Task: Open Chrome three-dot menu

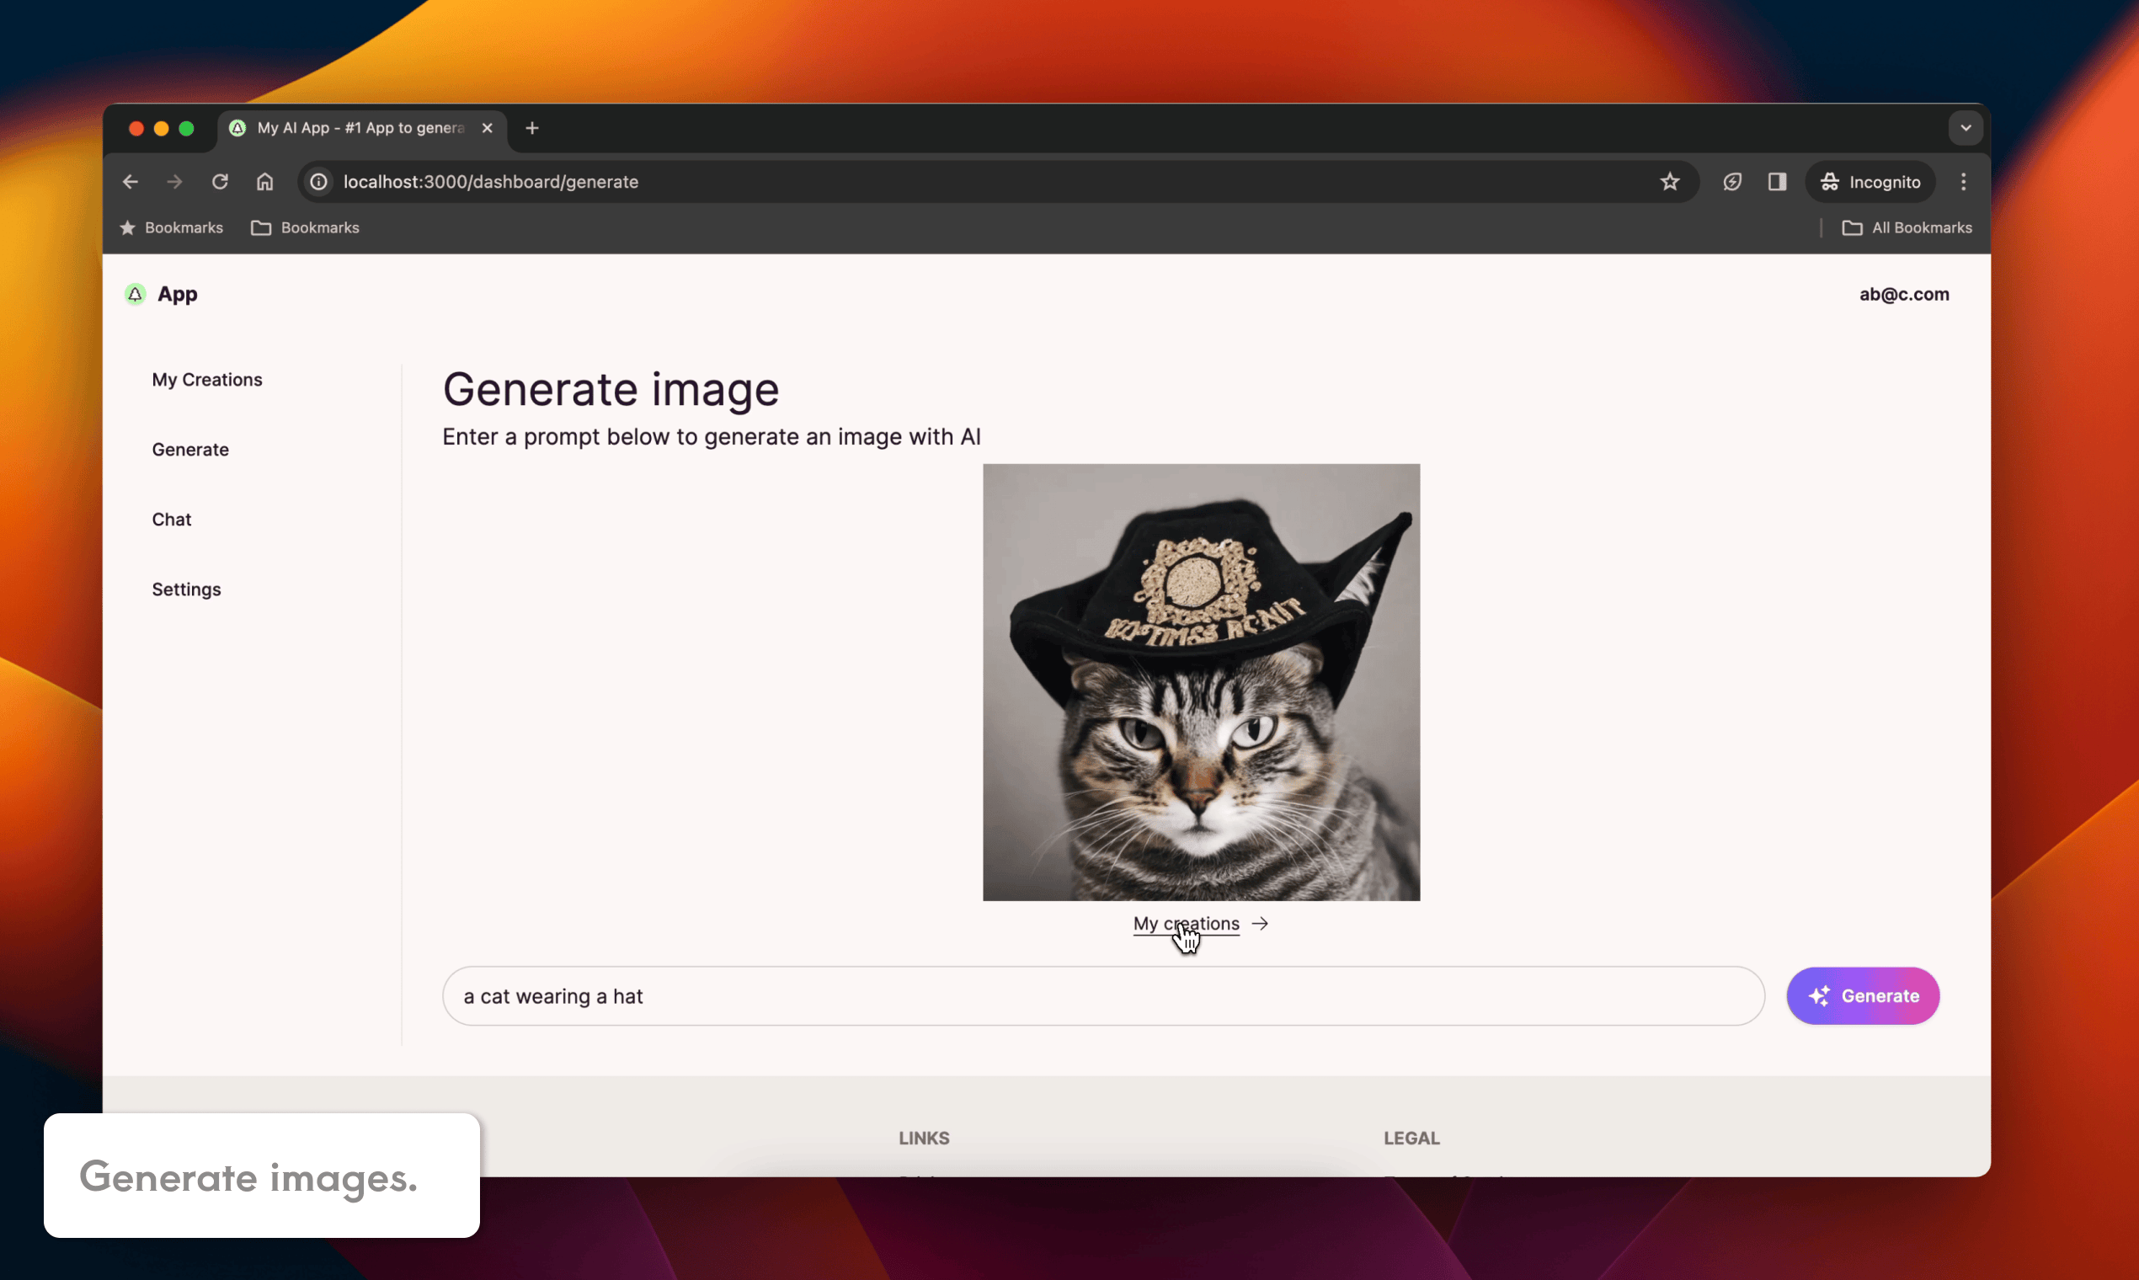Action: (1963, 182)
